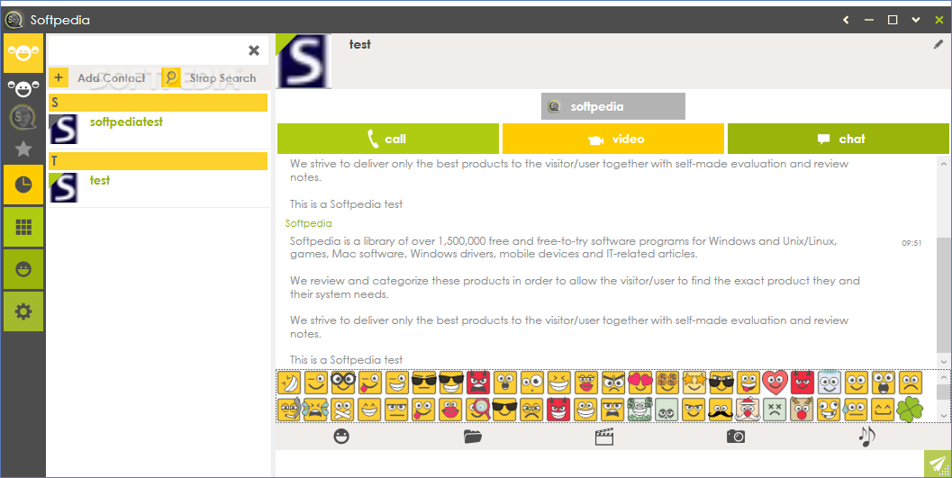This screenshot has width=952, height=478.
Task: Click emoticon panel scroll down arrow
Action: click(944, 416)
